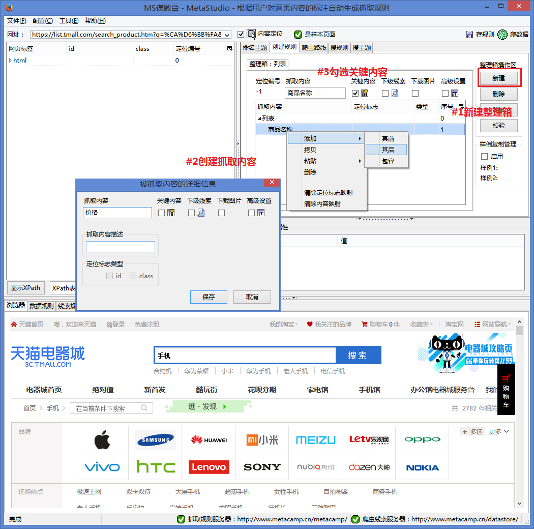Open 网站导航 dropdown in Tmall header
Screen dimensions: 534x529
coord(493,325)
